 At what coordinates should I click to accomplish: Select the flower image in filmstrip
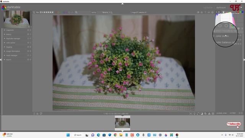(x=122, y=123)
